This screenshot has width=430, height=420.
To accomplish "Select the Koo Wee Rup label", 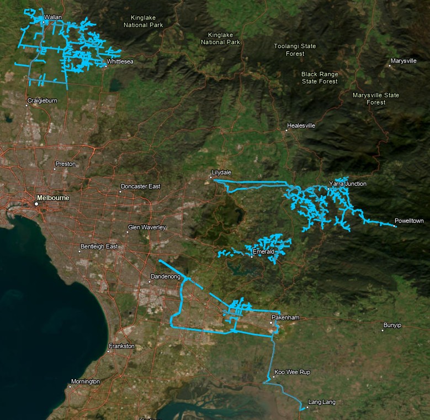I will [292, 372].
